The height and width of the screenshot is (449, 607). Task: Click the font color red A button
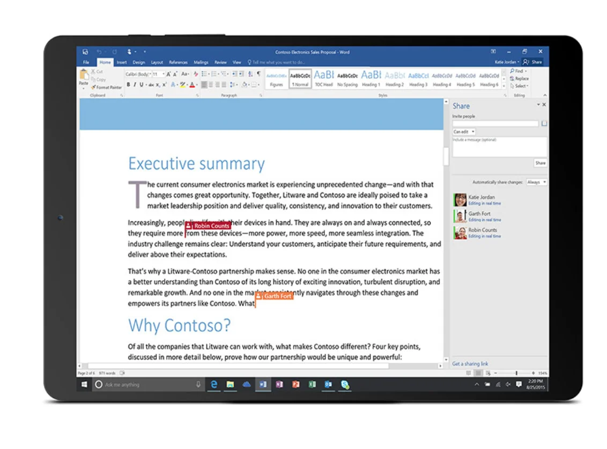192,85
